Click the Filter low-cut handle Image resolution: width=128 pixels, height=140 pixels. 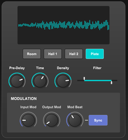[84, 79]
